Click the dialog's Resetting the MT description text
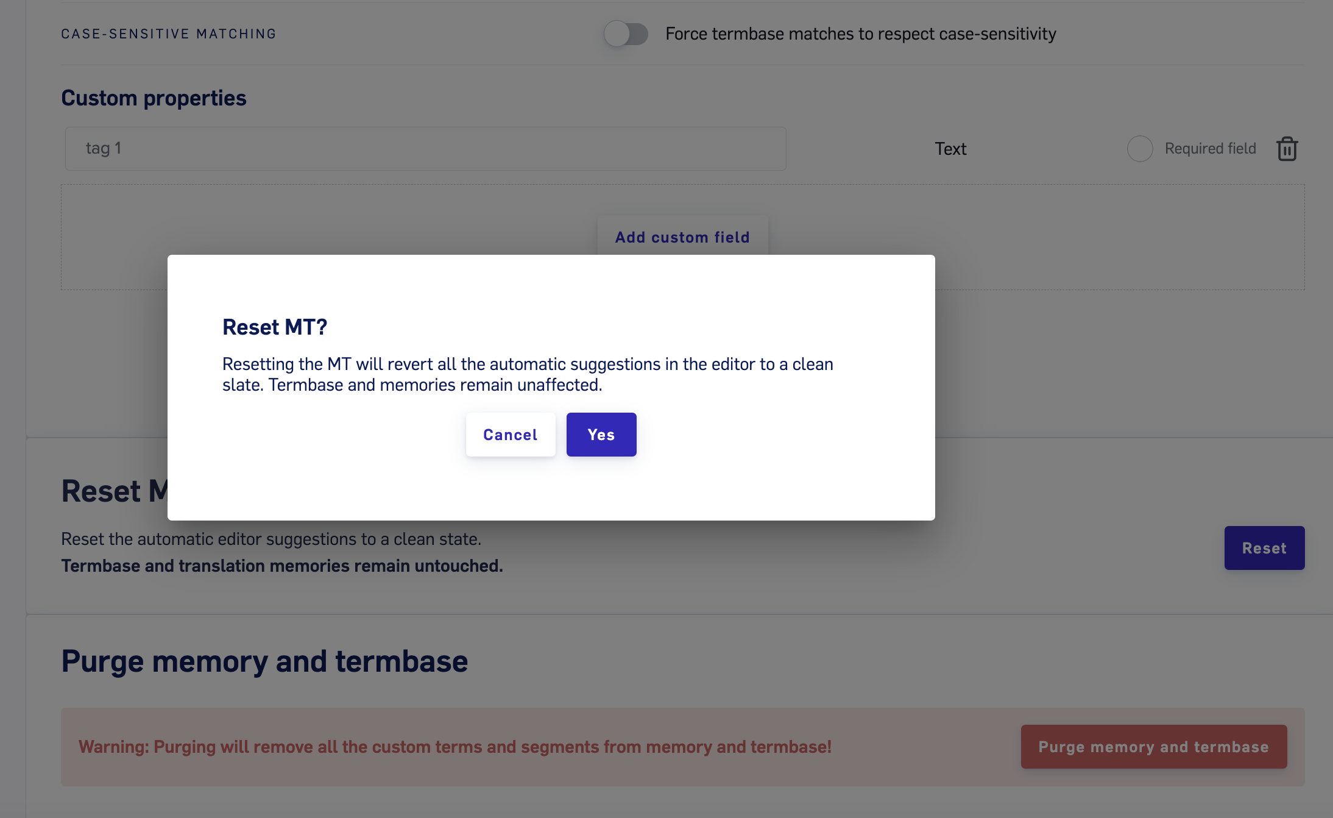 (x=528, y=374)
